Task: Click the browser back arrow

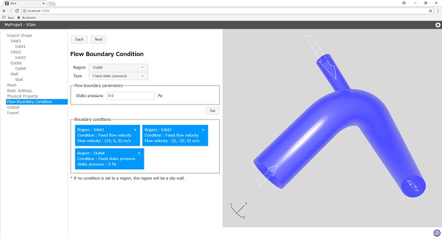Action: [x=4, y=11]
